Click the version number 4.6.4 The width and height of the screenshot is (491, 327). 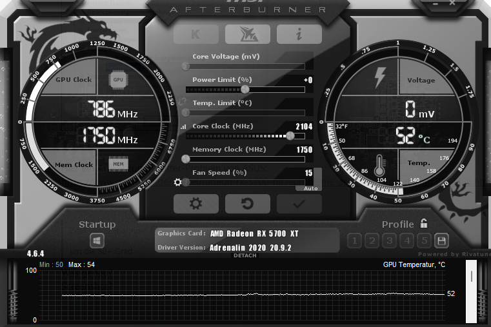(35, 253)
